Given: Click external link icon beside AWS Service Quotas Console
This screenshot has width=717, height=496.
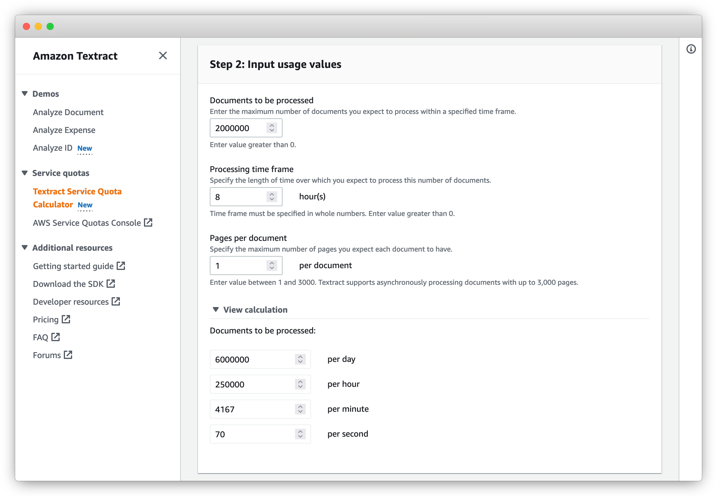Looking at the screenshot, I should coord(148,222).
